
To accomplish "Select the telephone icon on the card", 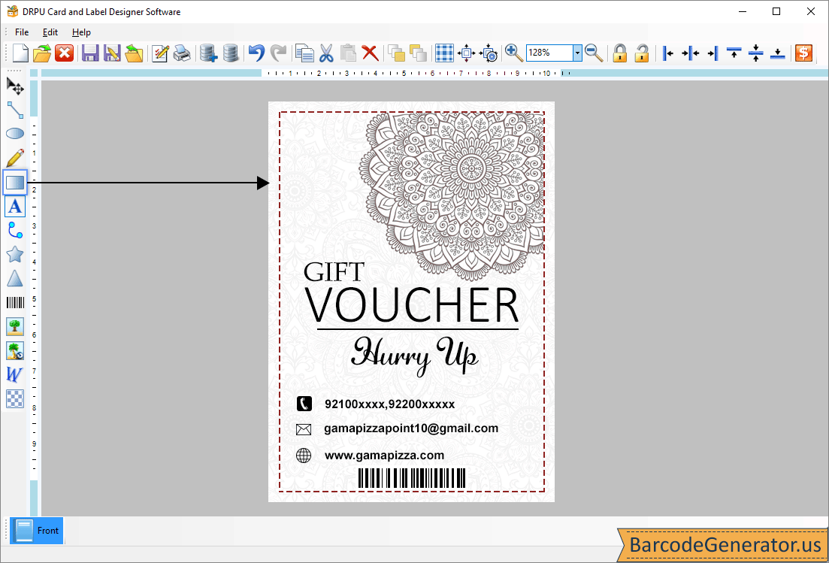I will point(304,404).
